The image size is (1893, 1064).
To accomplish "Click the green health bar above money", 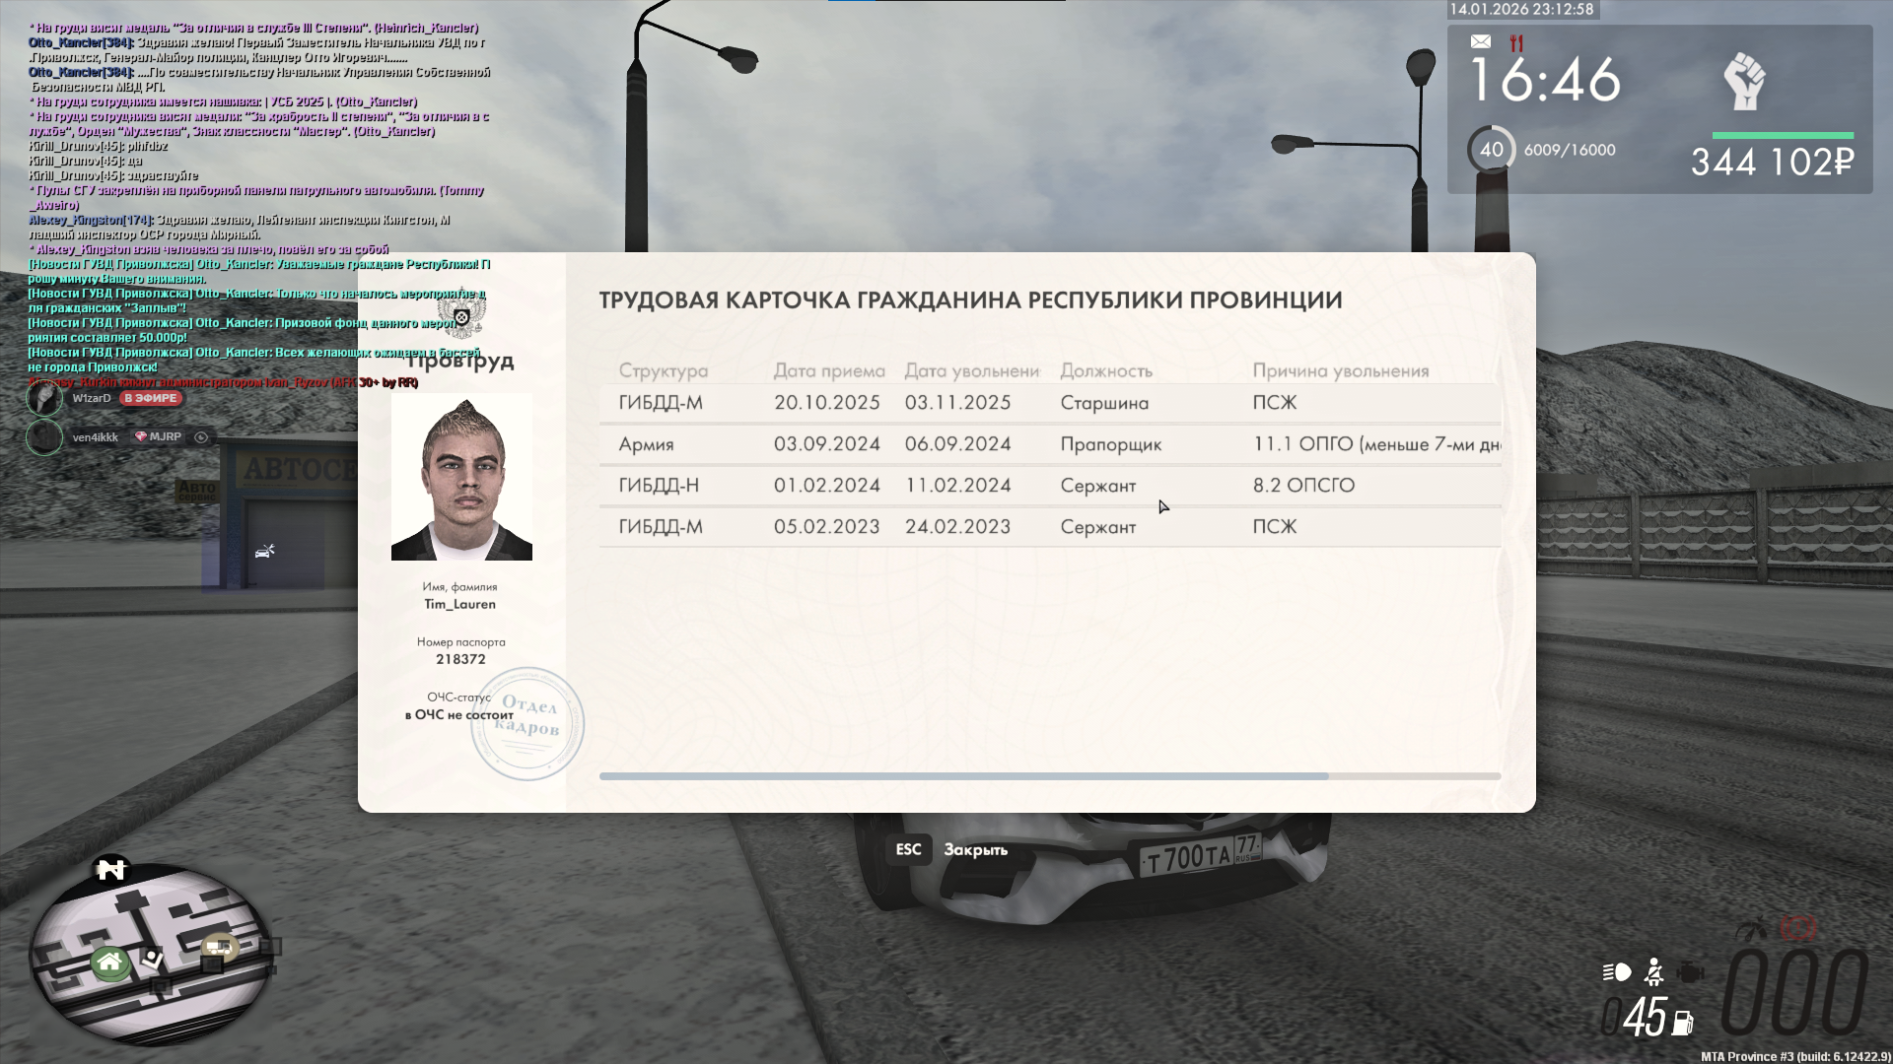I will coord(1783,135).
